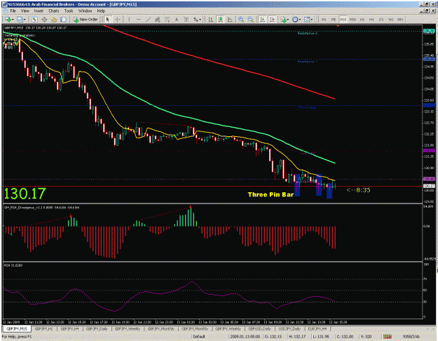Expand the Periods dropdown arrow
This screenshot has height=341, width=438.
(x=300, y=20)
